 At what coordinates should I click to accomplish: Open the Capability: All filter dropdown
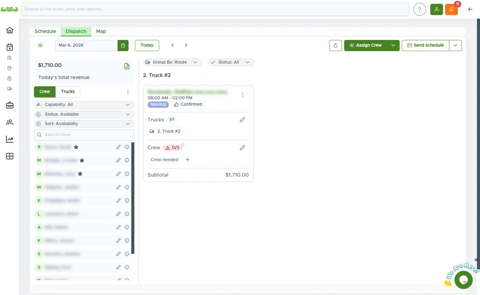tap(84, 104)
